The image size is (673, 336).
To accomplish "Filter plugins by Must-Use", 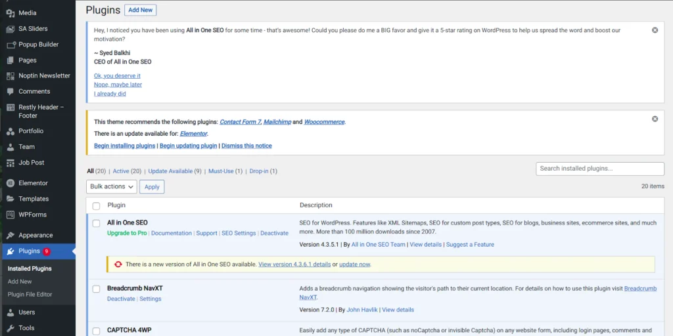I will [221, 171].
